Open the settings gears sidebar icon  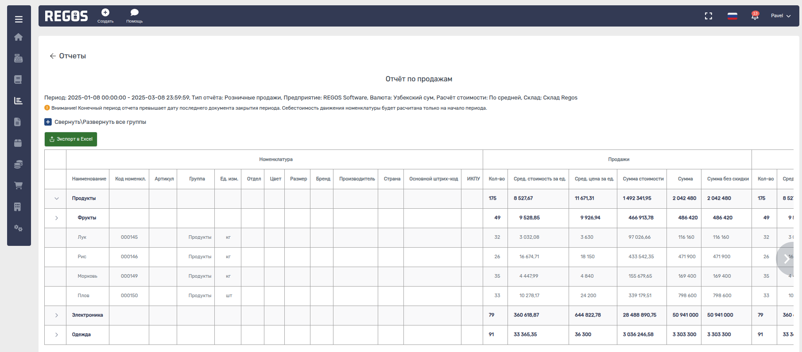coord(19,228)
